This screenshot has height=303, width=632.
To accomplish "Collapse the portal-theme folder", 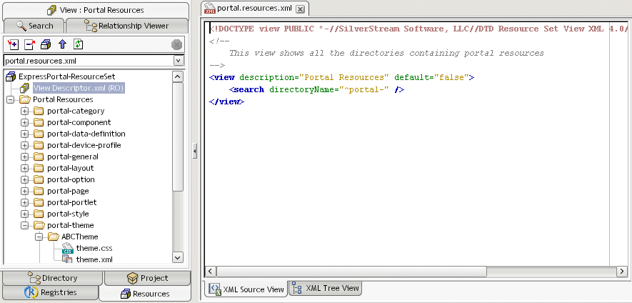I will coord(25,225).
